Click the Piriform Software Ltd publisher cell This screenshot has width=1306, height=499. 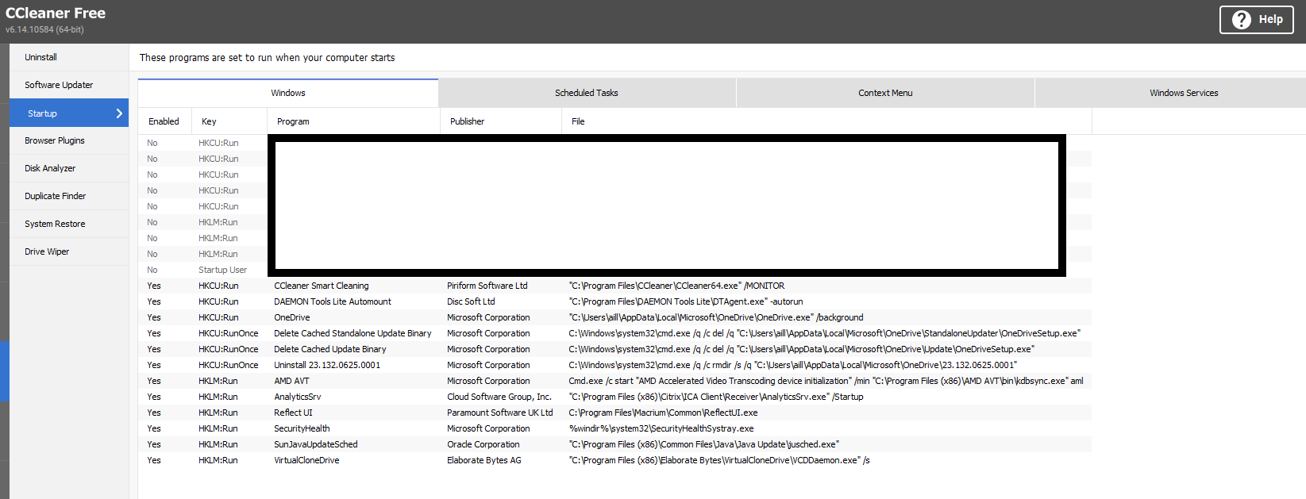487,286
